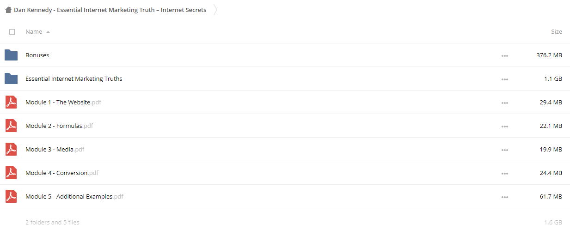The image size is (570, 242).
Task: Open Module 3 - Media.pdf file name
Action: (55, 149)
